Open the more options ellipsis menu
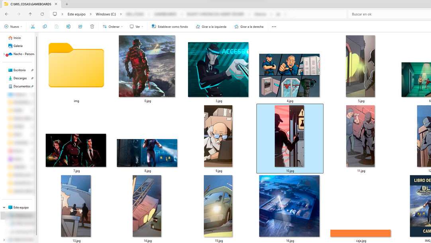431x243 pixels. pyautogui.click(x=274, y=27)
